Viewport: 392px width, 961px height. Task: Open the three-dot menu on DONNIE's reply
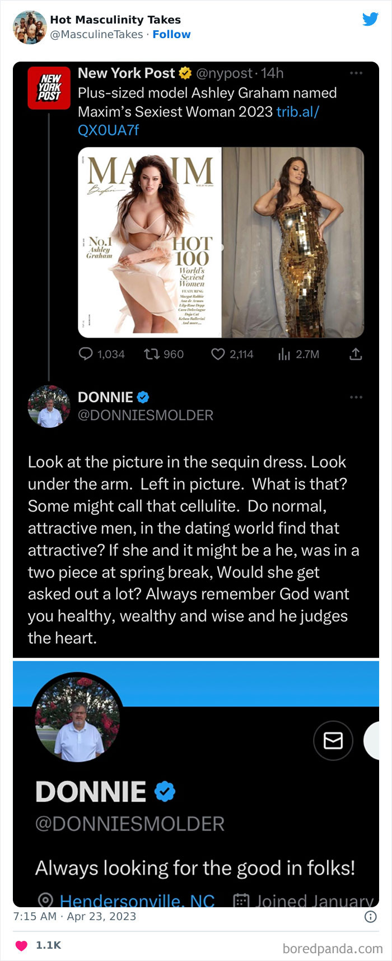tap(356, 396)
